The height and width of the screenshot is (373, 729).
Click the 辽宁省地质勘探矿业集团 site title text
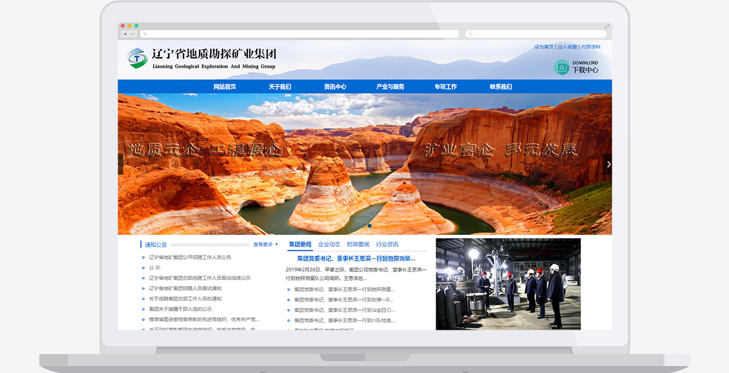(214, 54)
